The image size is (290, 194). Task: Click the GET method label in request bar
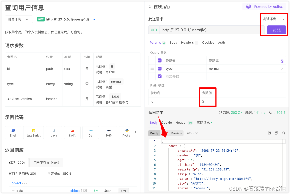tap(154, 30)
